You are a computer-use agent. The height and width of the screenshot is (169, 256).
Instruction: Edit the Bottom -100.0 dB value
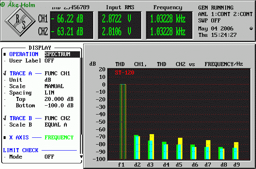coord(59,105)
